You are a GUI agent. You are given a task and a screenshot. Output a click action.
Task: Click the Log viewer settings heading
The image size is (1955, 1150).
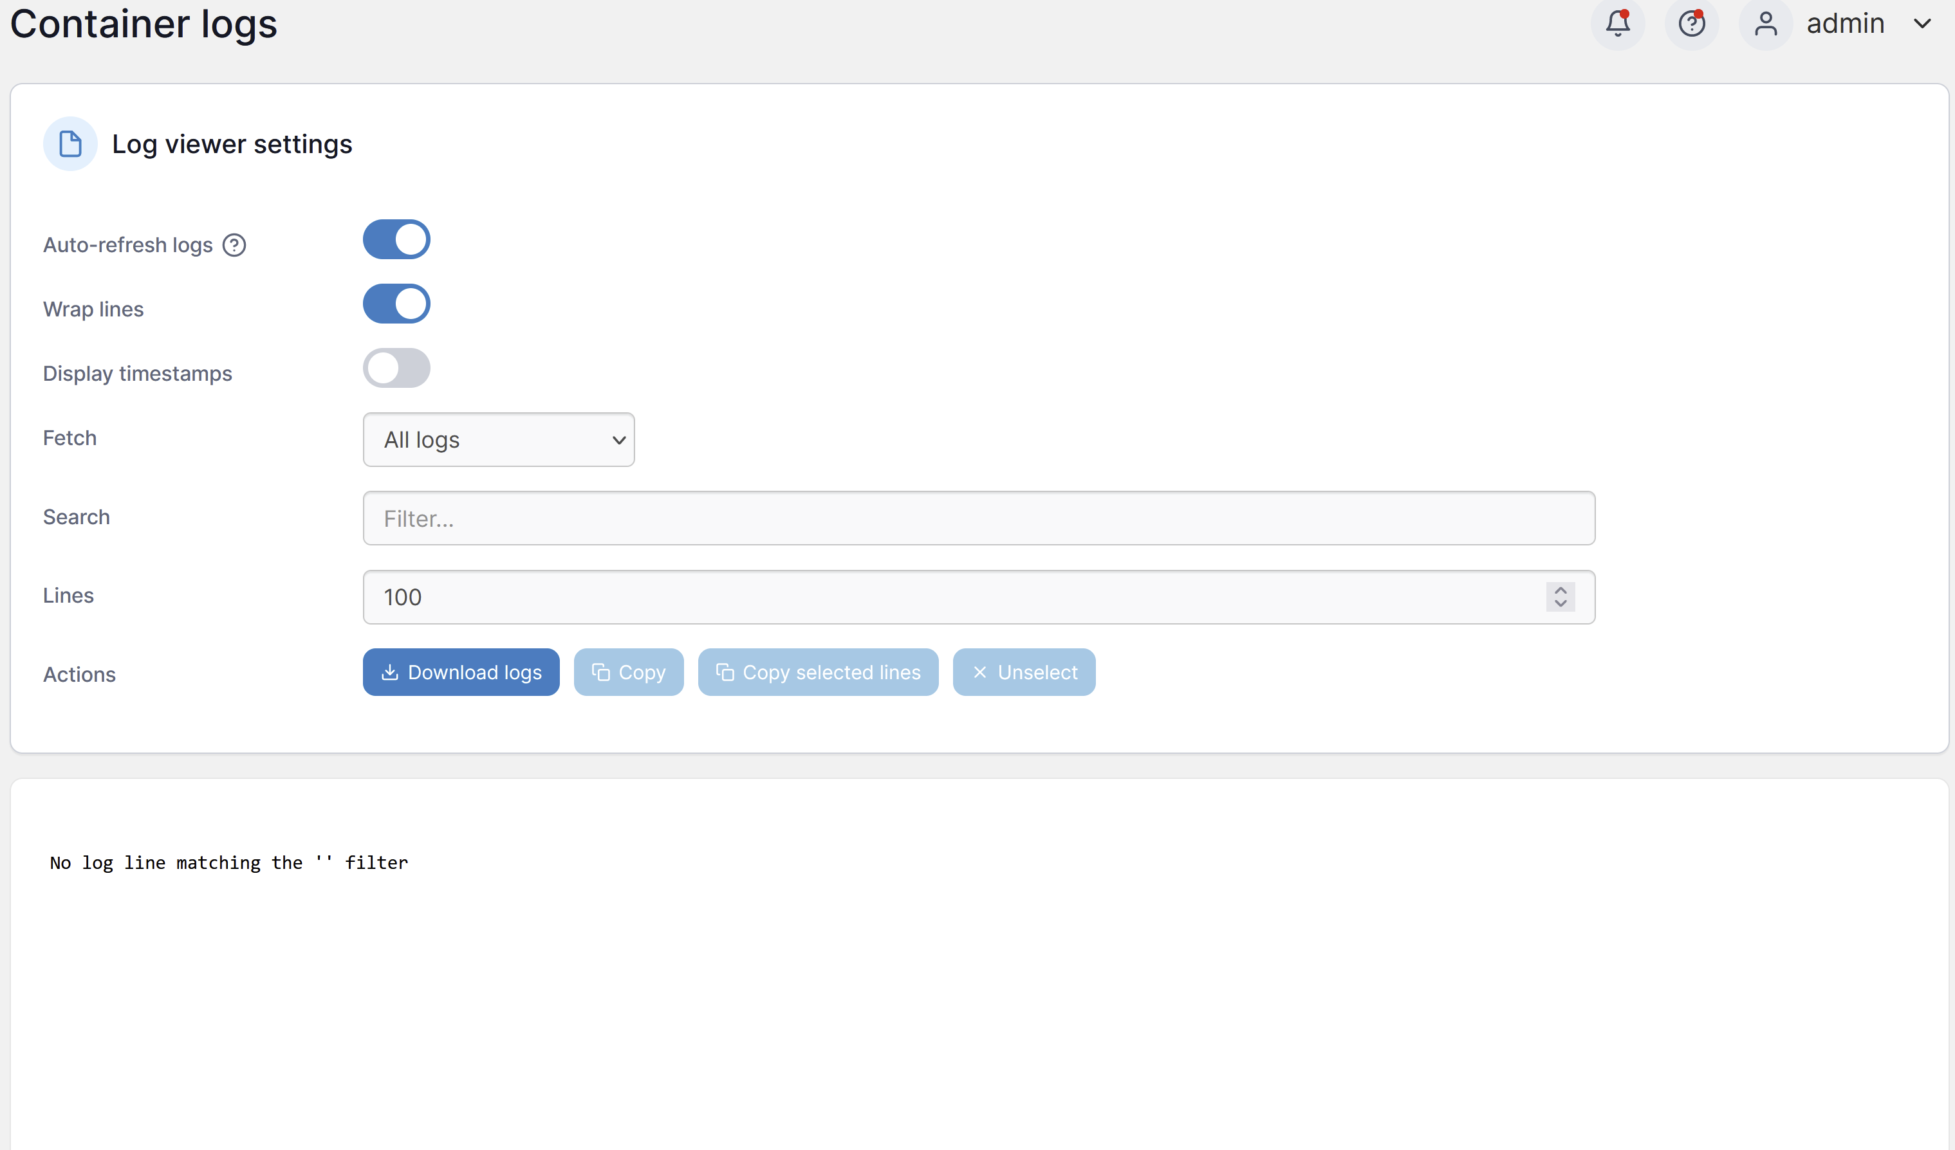[x=232, y=144]
